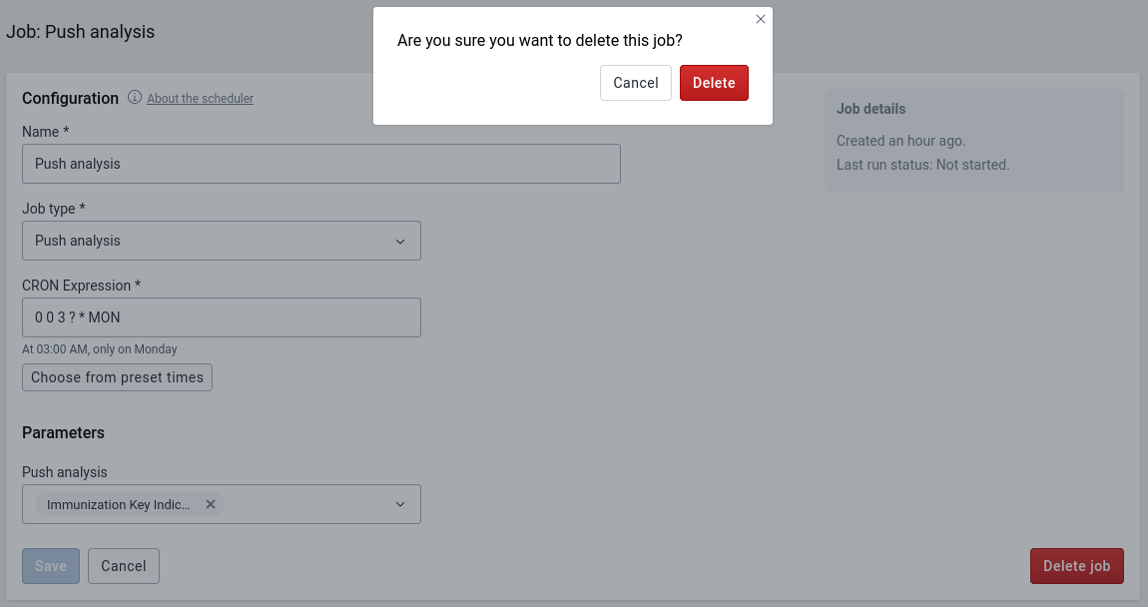Click the Save button
Image resolution: width=1148 pixels, height=607 pixels.
50,566
